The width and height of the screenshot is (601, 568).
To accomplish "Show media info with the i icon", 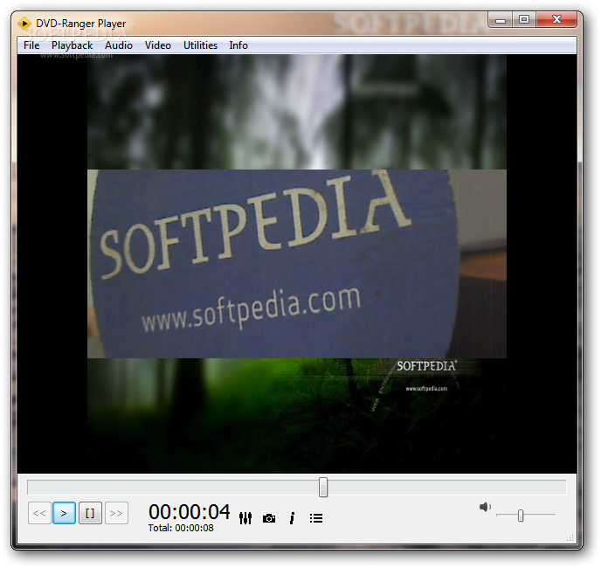I will point(292,518).
